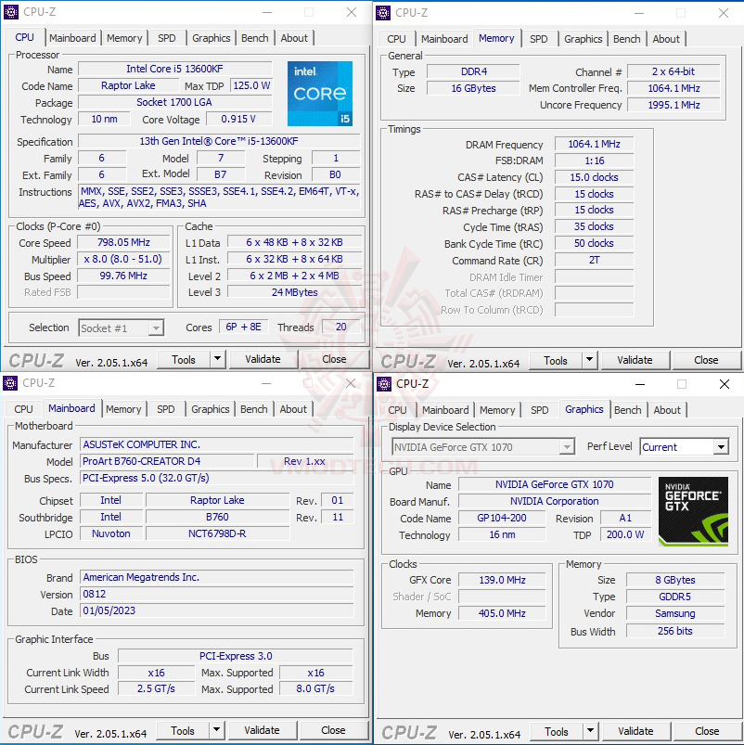Open the Socket #1 selection dropdown
The width and height of the screenshot is (744, 745).
122,328
